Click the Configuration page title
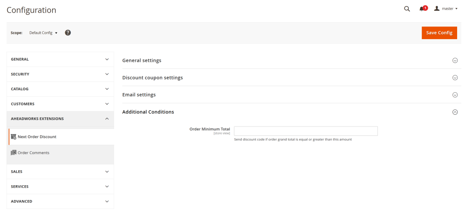The width and height of the screenshot is (466, 215). coord(31,10)
